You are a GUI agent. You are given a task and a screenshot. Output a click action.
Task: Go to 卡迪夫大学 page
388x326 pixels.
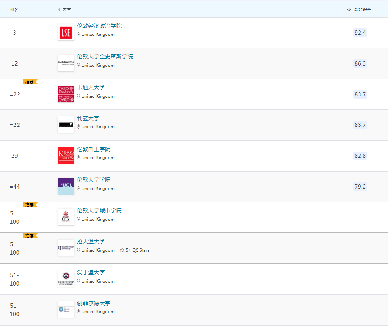tap(91, 87)
